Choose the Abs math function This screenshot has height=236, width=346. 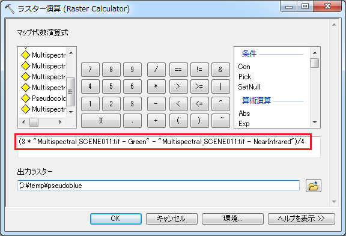(244, 113)
